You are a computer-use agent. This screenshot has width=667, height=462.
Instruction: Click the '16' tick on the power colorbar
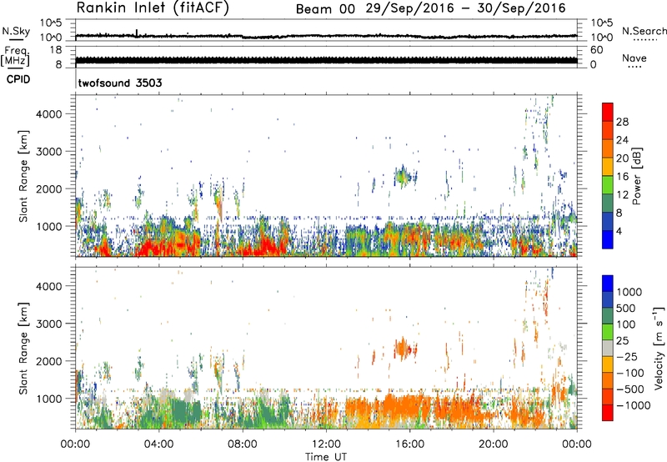(622, 177)
